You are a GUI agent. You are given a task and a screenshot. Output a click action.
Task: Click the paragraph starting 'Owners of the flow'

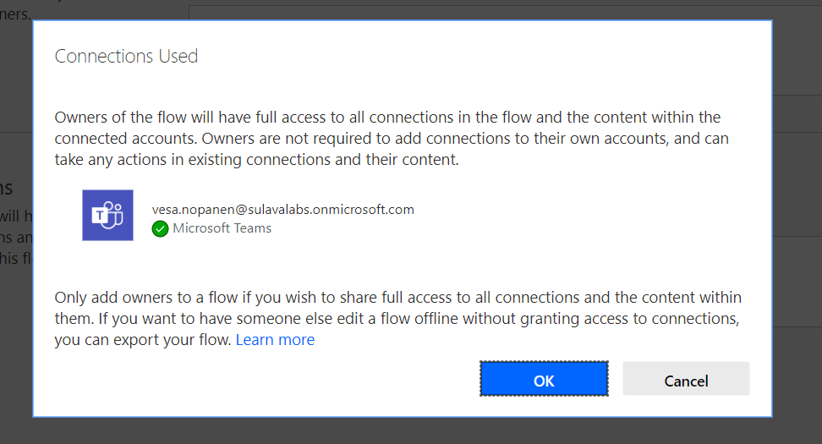coord(387,138)
